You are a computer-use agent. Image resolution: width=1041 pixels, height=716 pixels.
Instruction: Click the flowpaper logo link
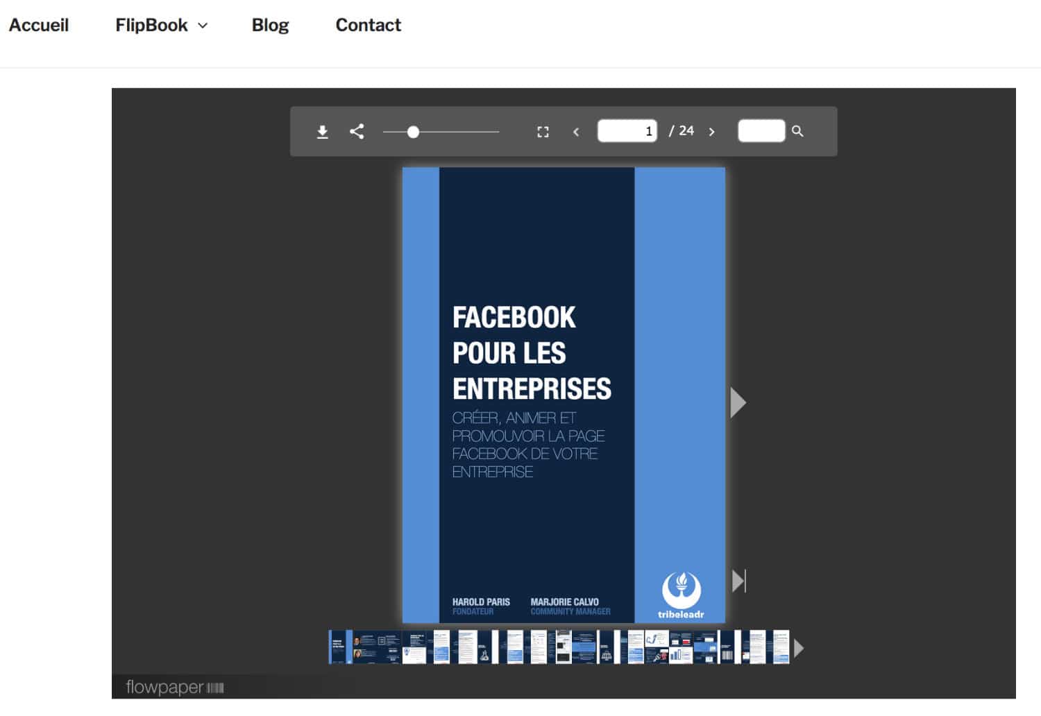click(x=174, y=687)
